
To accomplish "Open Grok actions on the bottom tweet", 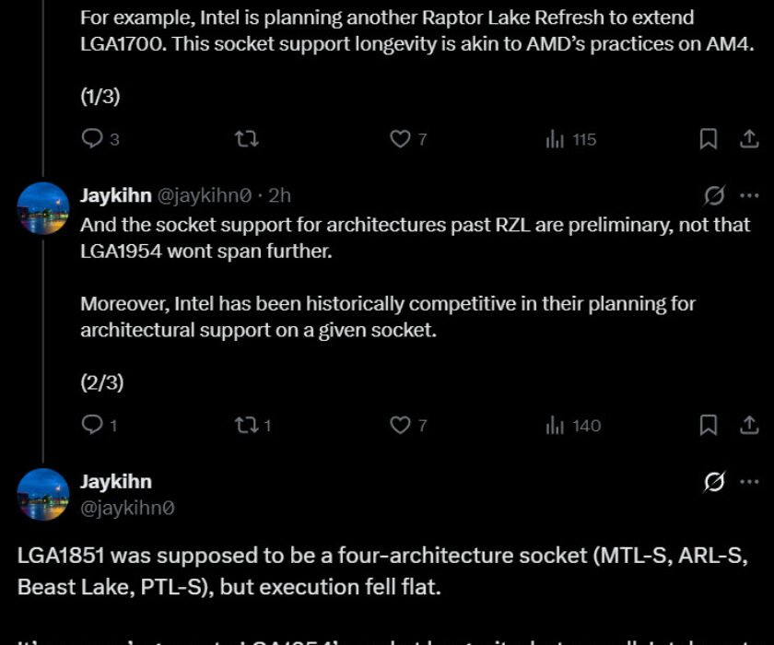I will (717, 480).
